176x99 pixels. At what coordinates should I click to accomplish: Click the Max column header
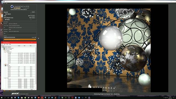[x=32, y=46]
